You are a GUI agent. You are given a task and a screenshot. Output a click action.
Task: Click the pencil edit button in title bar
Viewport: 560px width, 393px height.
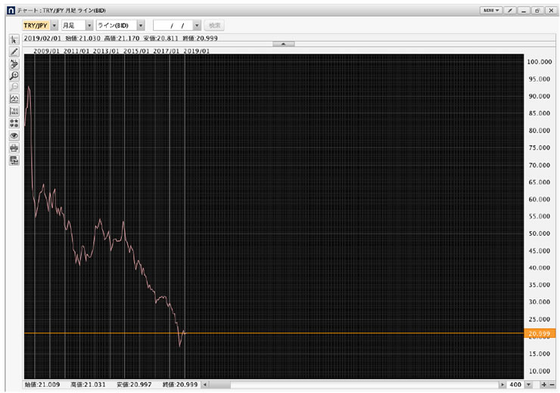click(x=510, y=11)
